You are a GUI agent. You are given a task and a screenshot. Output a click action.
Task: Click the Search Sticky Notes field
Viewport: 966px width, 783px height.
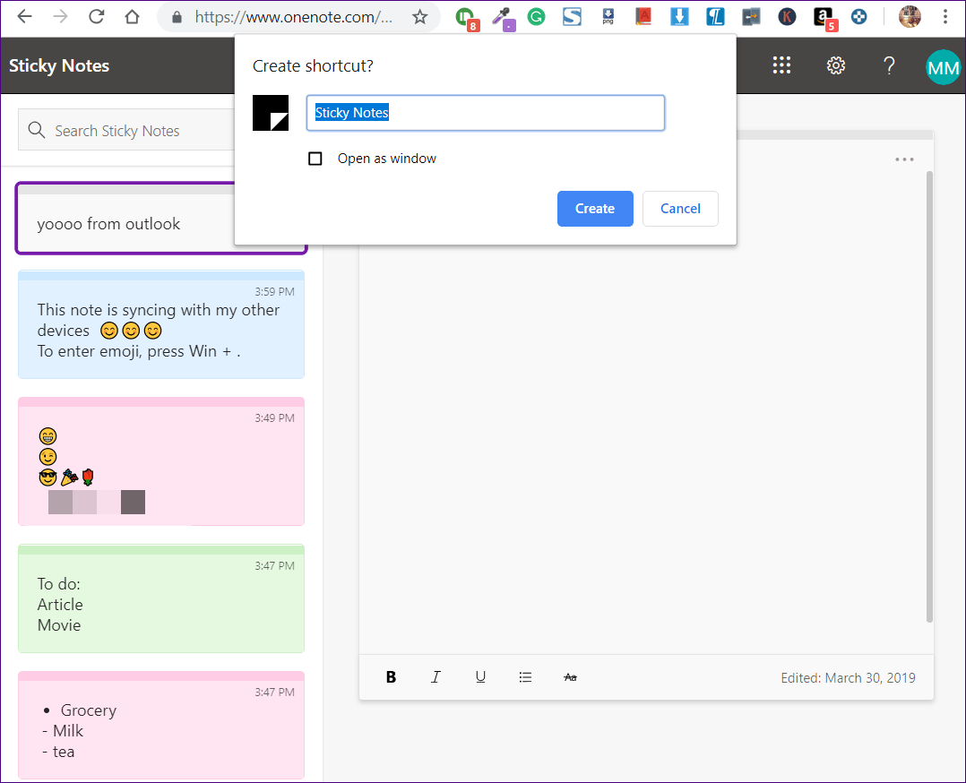click(126, 130)
